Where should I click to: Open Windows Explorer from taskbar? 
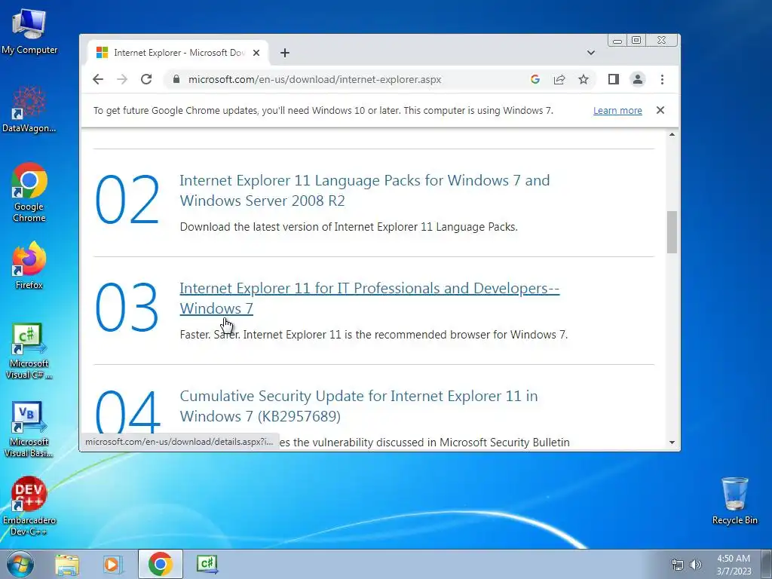(x=67, y=564)
